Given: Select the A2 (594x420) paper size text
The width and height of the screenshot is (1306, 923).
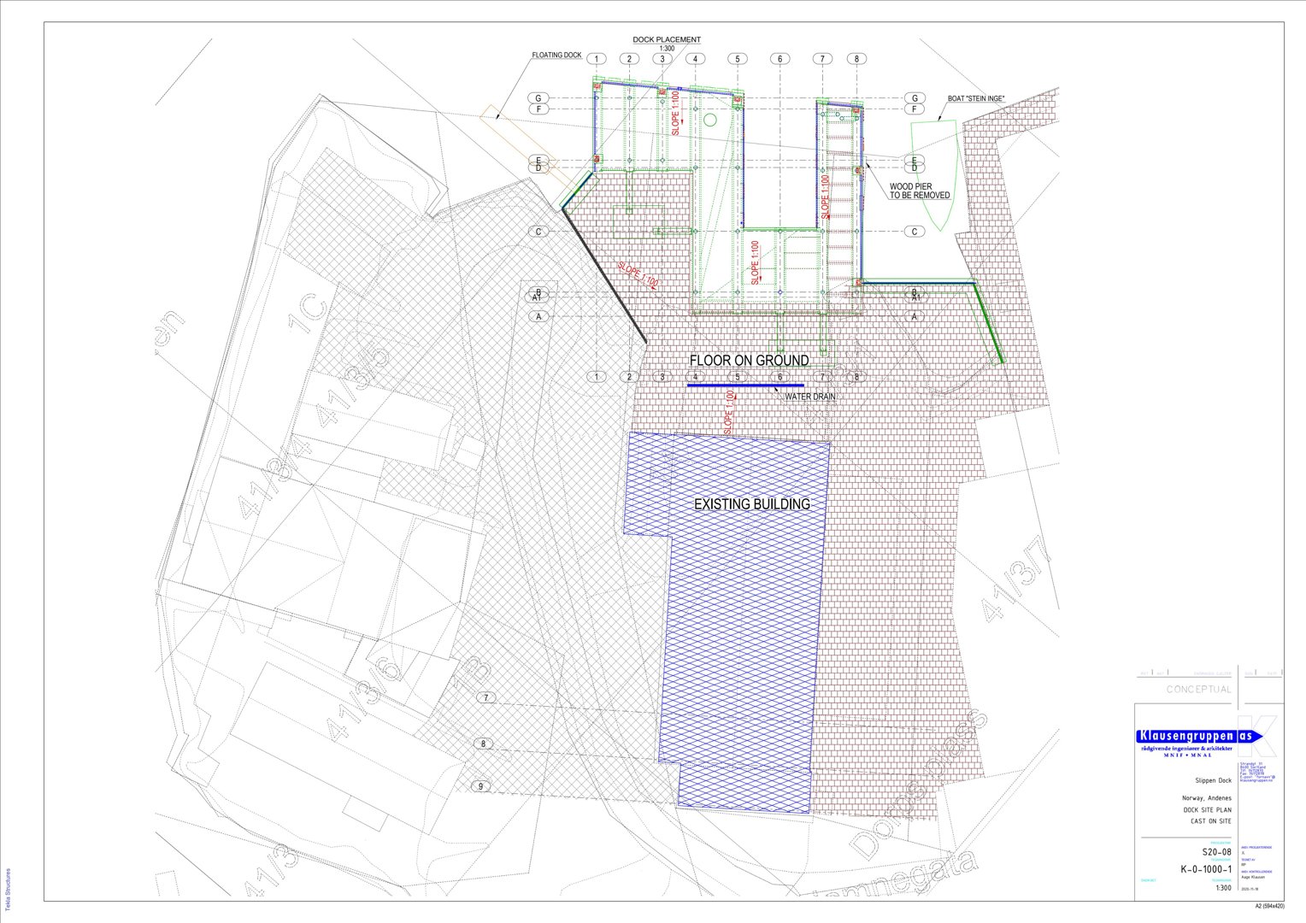Looking at the screenshot, I should [1268, 906].
